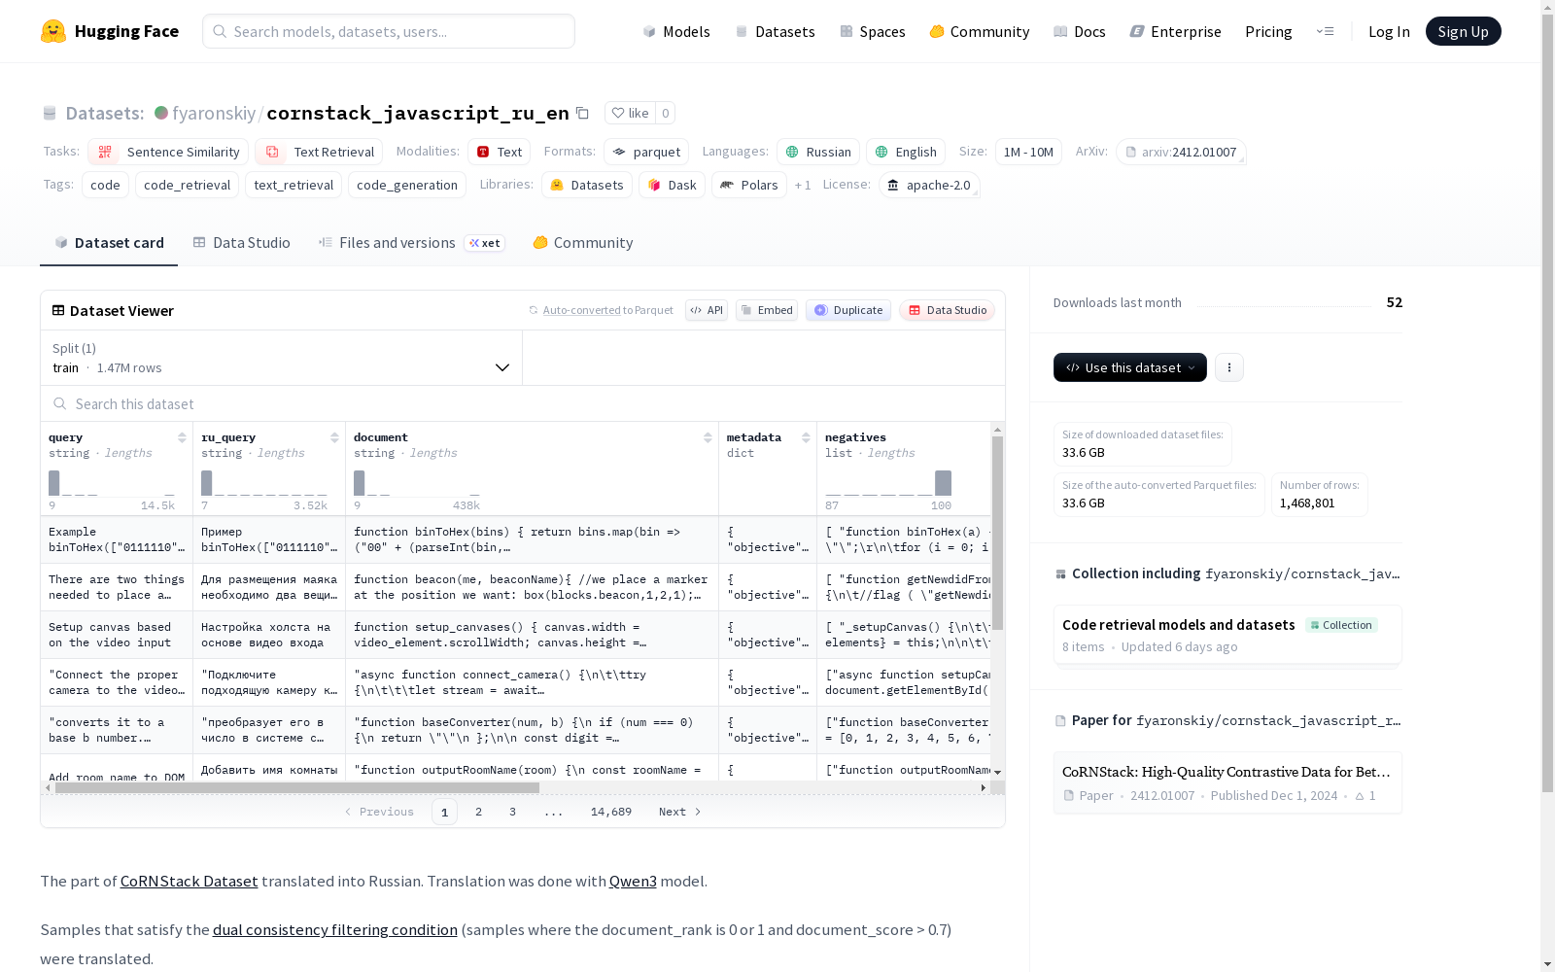Click the Text Retrieval task tag
This screenshot has width=1555, height=972.
[x=319, y=152]
